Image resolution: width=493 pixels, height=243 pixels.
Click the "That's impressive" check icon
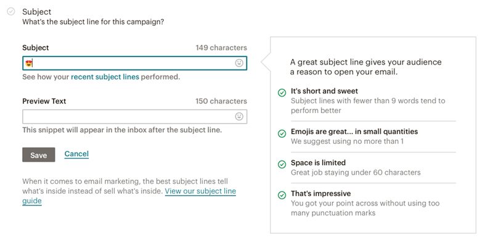coord(282,195)
